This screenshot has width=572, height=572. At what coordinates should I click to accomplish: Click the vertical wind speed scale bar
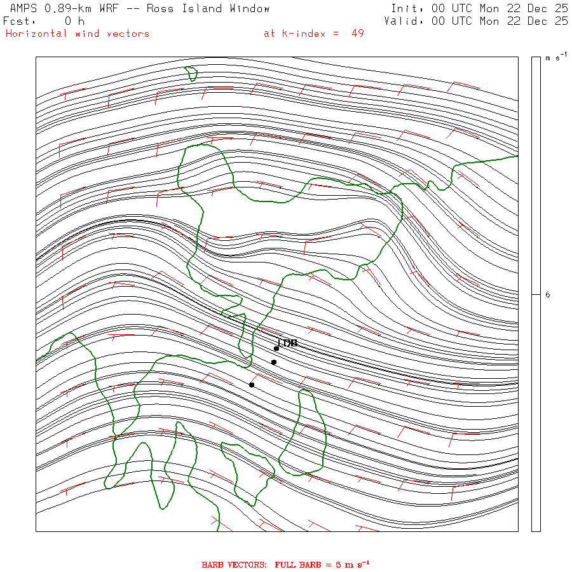pyautogui.click(x=536, y=294)
